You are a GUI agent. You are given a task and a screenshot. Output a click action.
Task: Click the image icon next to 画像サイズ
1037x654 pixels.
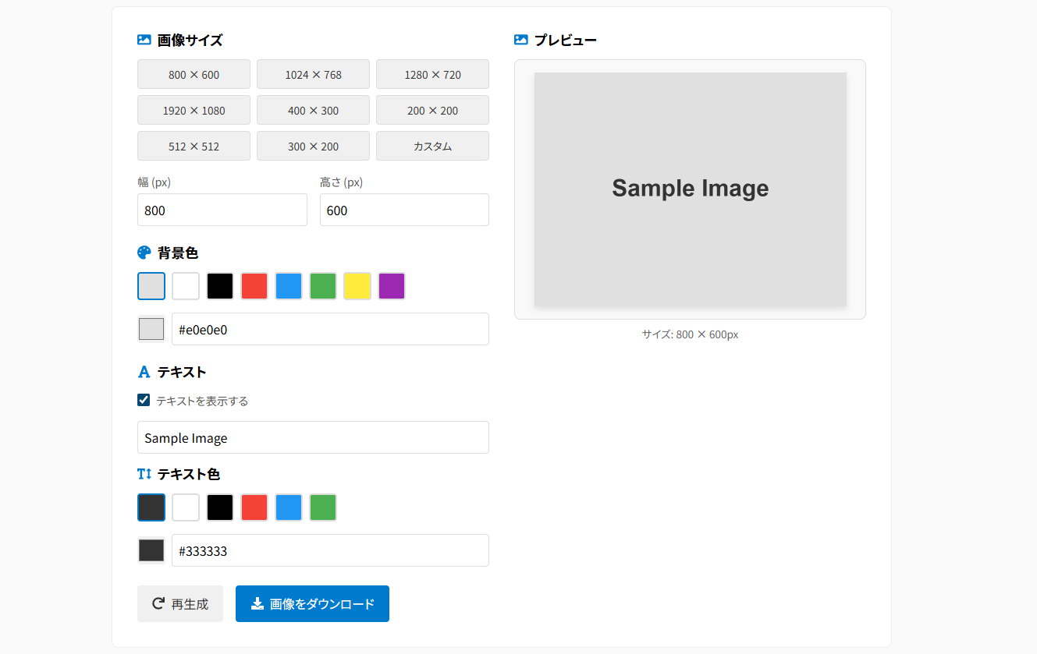tap(144, 40)
